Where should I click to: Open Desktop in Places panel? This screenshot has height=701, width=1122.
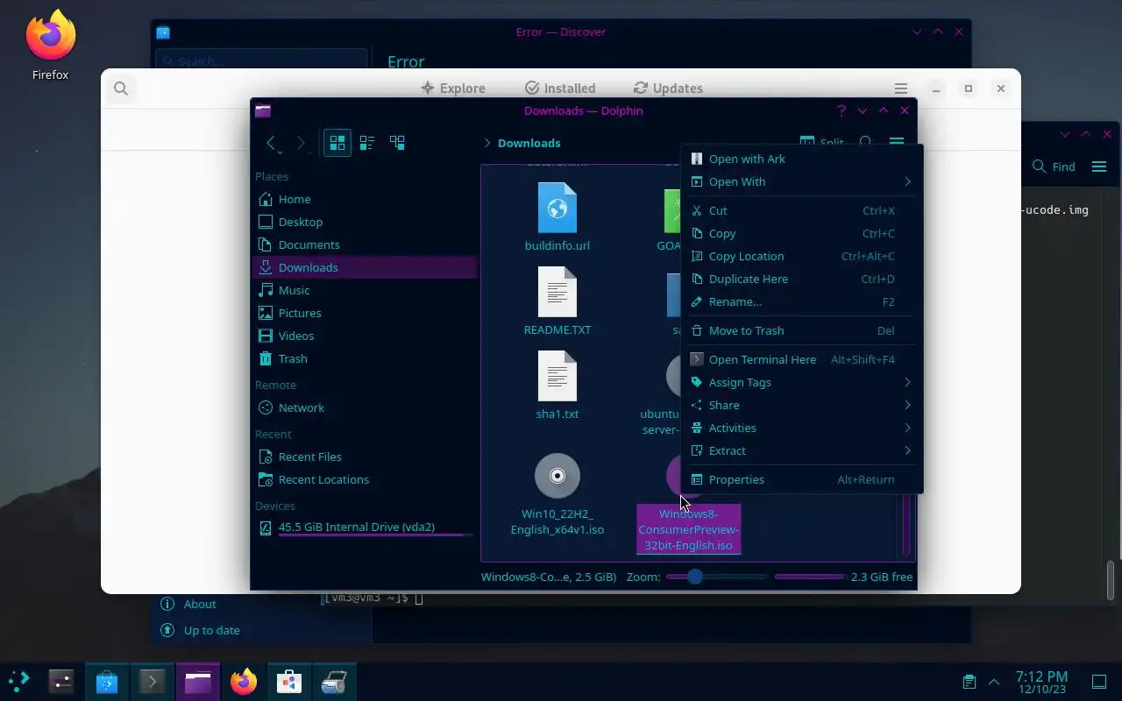[364, 222]
